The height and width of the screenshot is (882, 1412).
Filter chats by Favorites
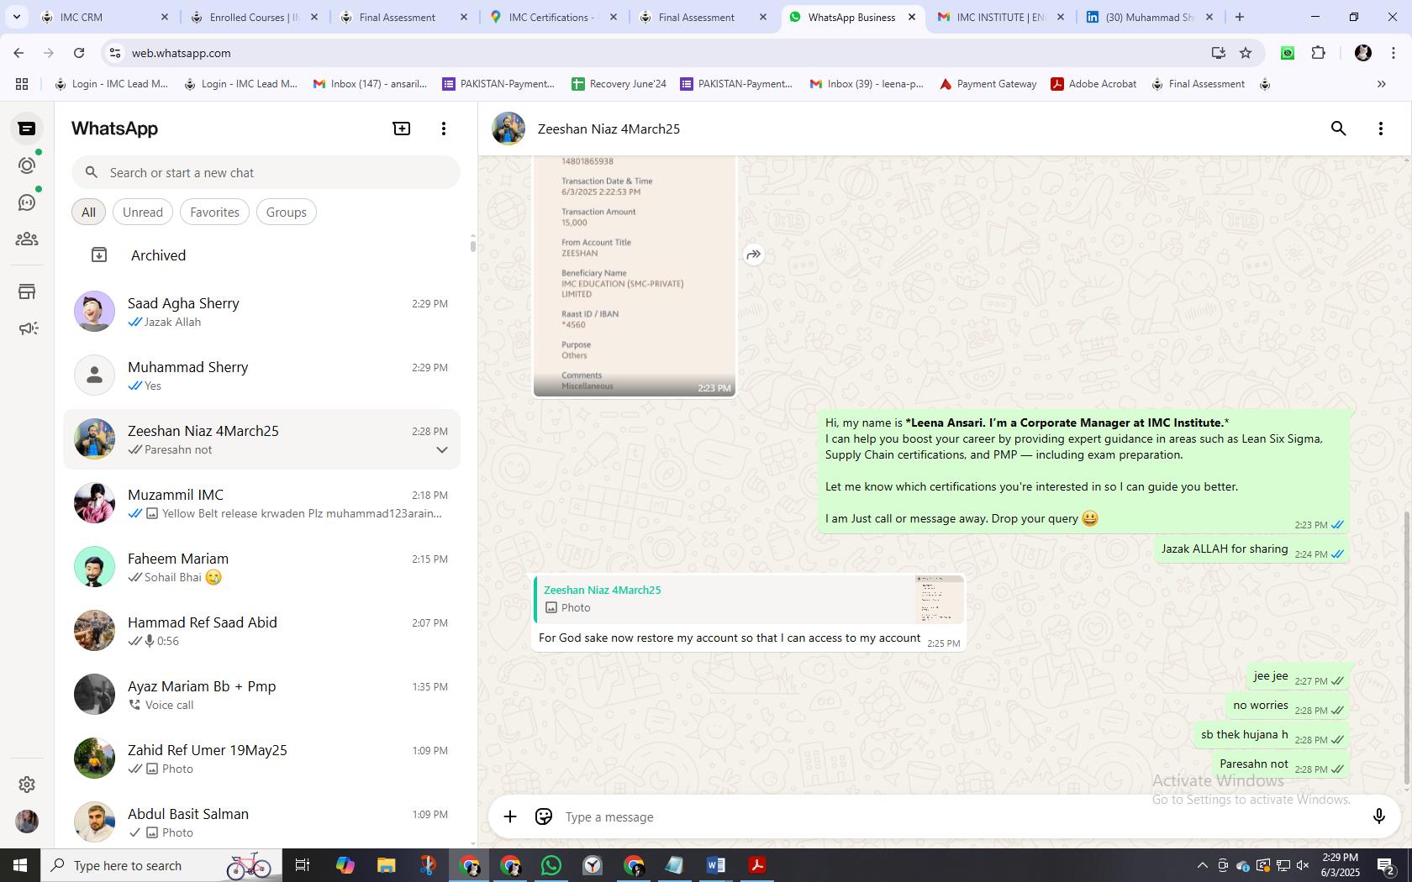[x=214, y=213]
